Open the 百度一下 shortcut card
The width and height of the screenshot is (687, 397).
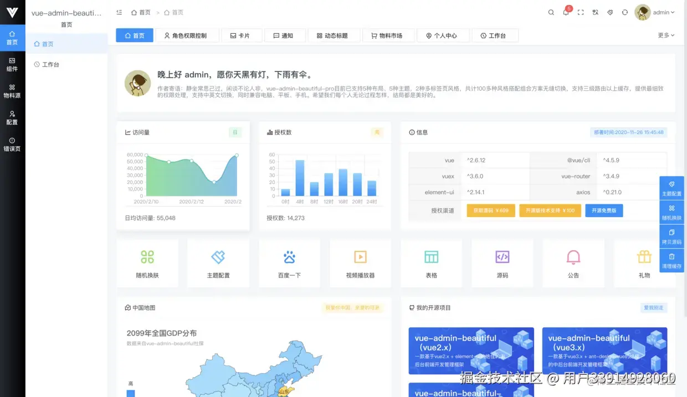(x=289, y=263)
